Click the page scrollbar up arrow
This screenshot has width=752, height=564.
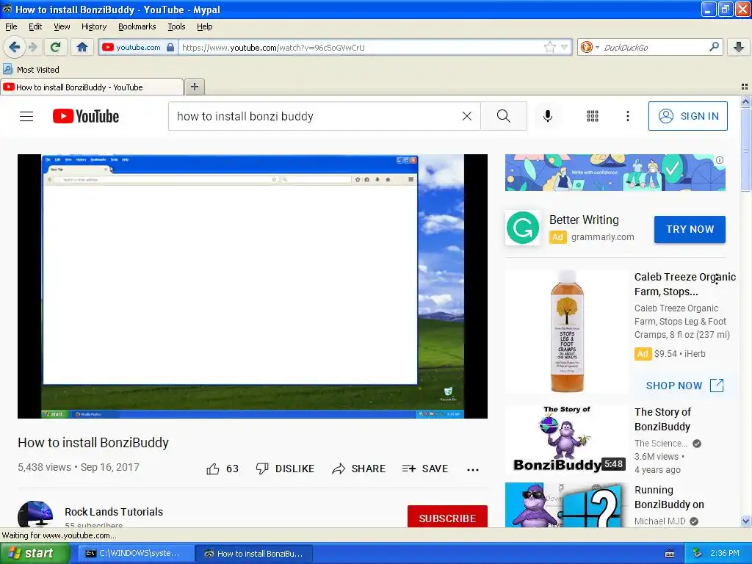click(x=745, y=101)
